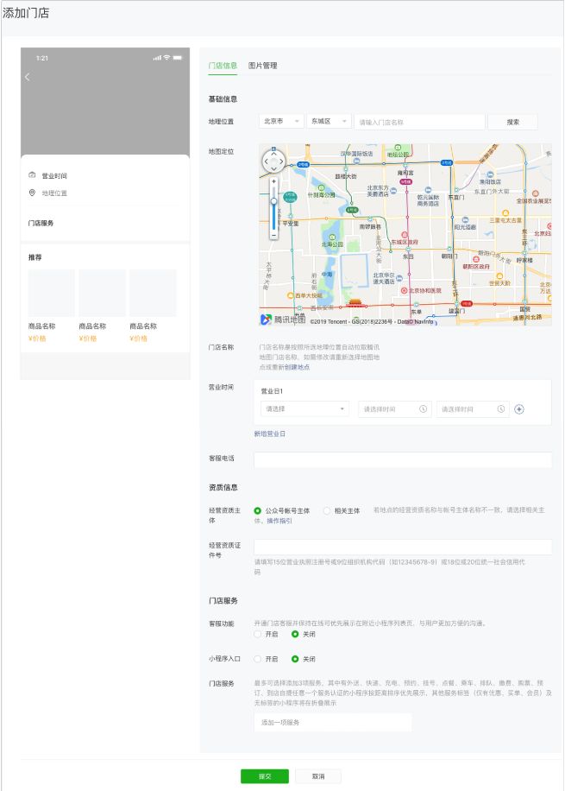Click the 客服电话 input field
Image resolution: width=565 pixels, height=791 pixels.
point(403,459)
